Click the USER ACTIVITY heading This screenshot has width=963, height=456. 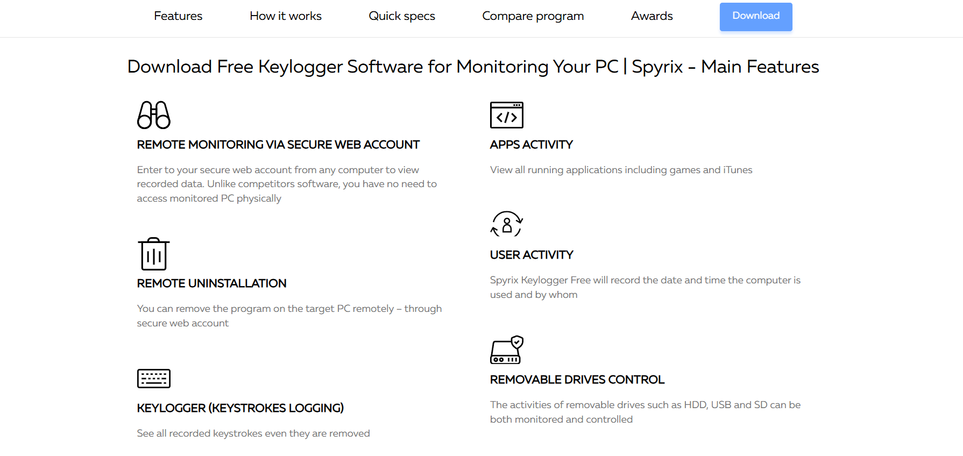coord(532,255)
